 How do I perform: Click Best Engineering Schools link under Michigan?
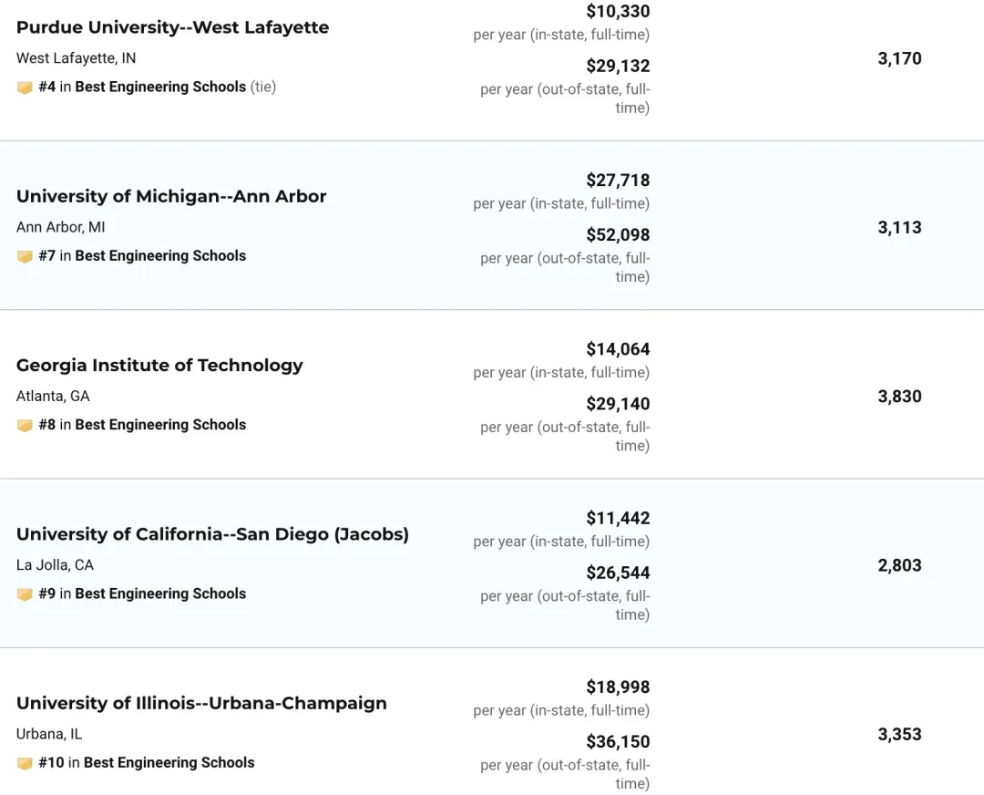[x=160, y=256]
